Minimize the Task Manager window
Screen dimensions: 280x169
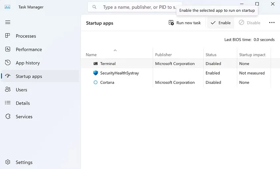(241, 4)
